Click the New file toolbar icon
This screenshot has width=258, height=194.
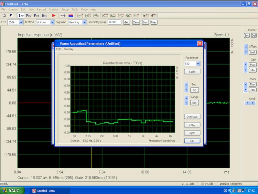4,15
